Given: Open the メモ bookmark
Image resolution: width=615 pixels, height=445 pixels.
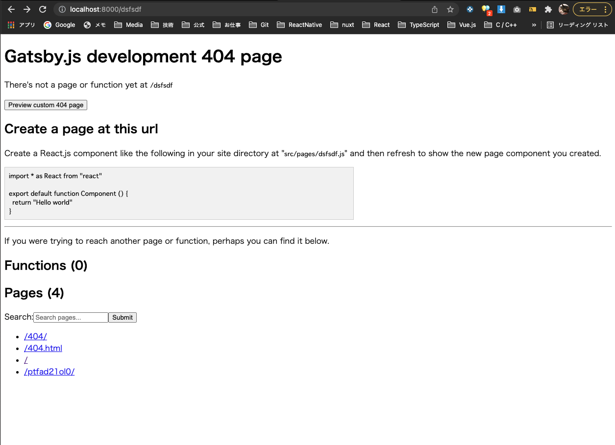Looking at the screenshot, I should click(95, 25).
